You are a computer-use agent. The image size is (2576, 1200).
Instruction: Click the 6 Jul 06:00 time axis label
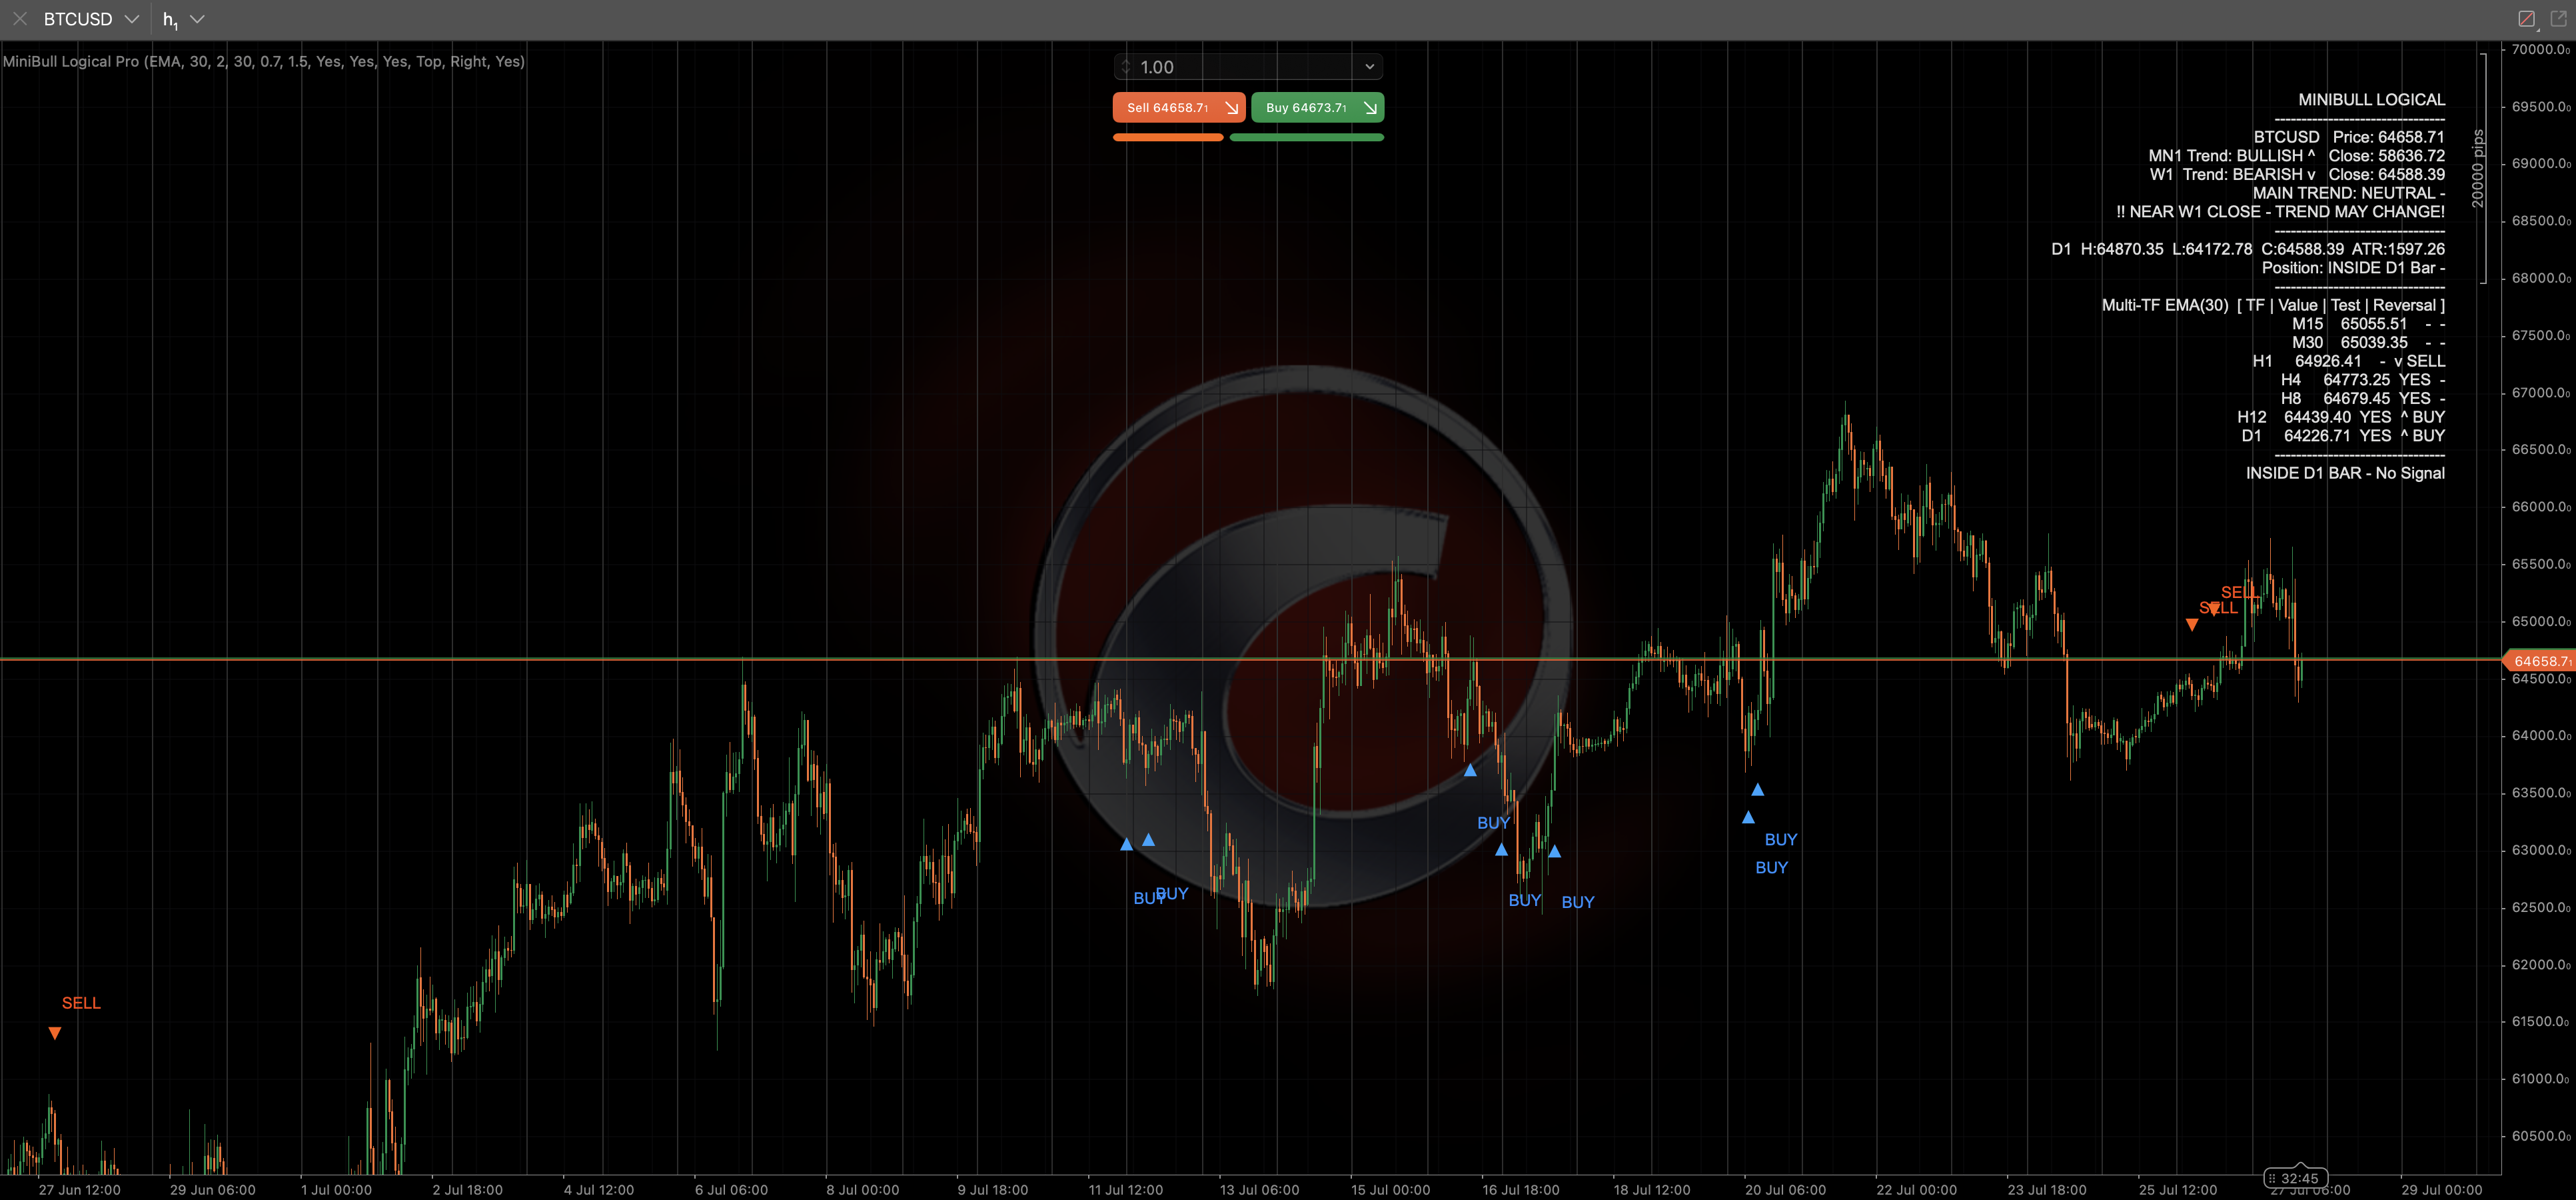pyautogui.click(x=731, y=1190)
